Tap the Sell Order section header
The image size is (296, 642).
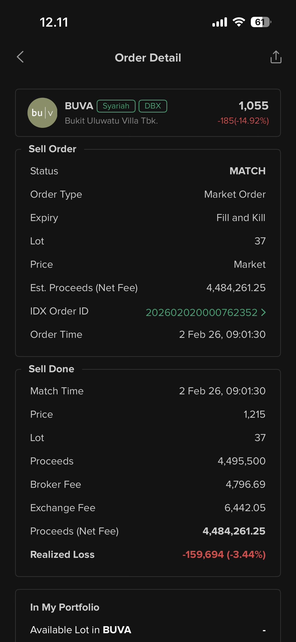[52, 149]
